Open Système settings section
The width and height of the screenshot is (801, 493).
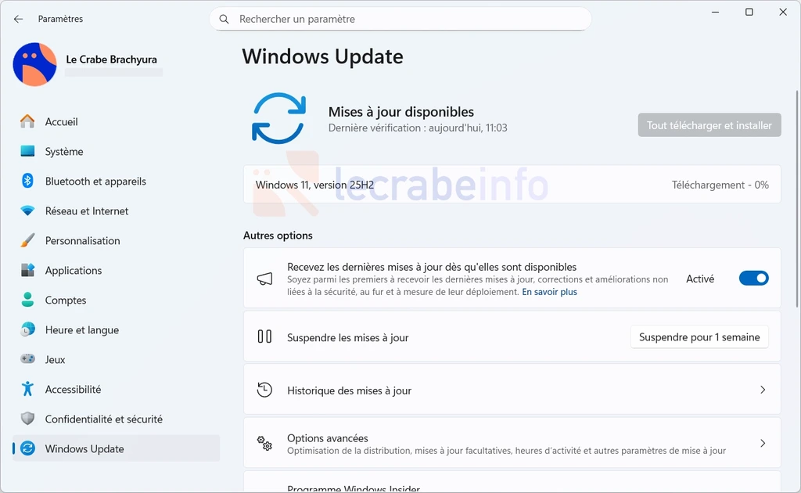click(64, 151)
